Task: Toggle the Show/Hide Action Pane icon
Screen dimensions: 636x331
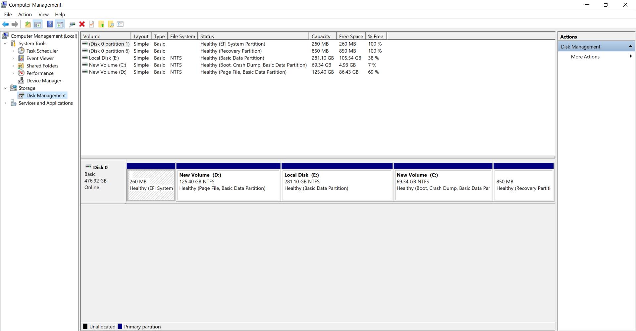Action: (60, 24)
